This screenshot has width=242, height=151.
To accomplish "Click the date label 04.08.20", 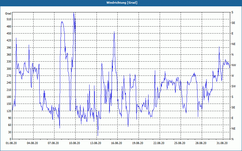I will pos(32,143).
